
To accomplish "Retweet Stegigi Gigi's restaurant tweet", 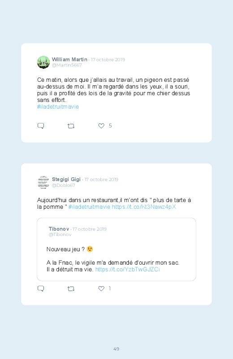I will pyautogui.click(x=71, y=289).
